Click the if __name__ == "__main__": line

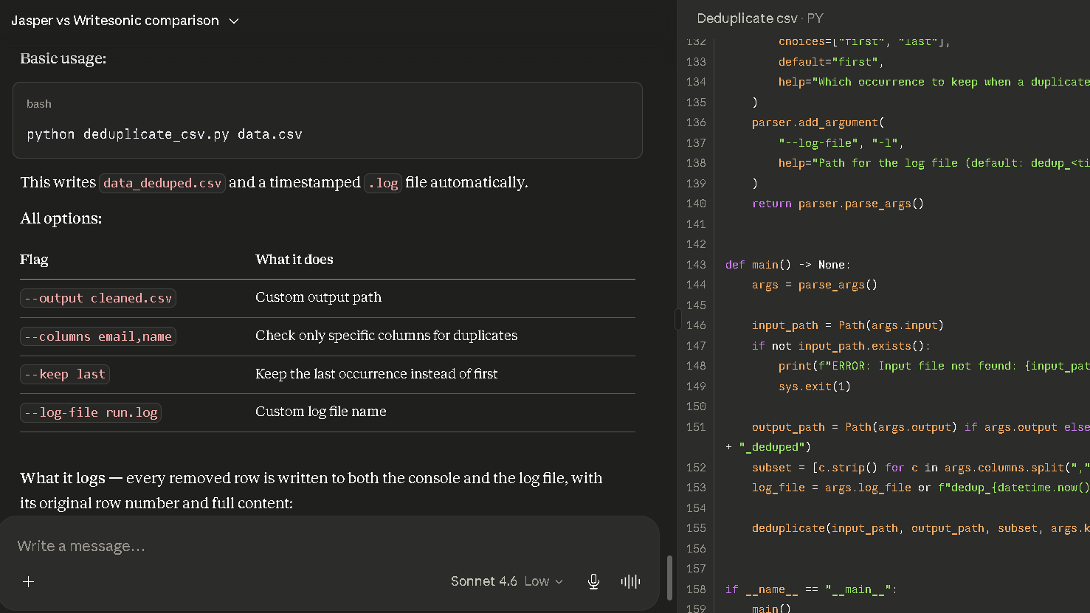[x=811, y=589]
